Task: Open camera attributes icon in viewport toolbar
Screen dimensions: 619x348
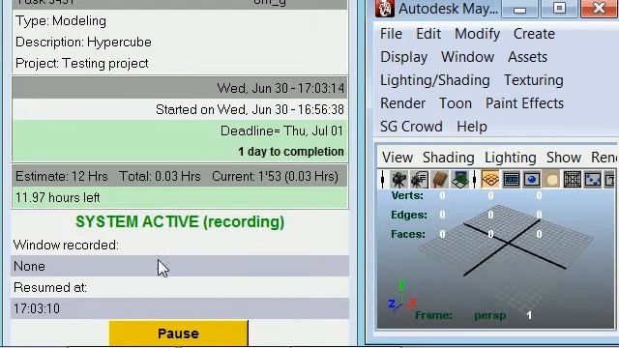Action: 419,180
